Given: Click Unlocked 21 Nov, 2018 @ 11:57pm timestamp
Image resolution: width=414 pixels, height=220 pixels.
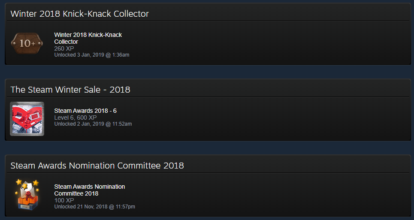Looking at the screenshot, I should [94, 207].
